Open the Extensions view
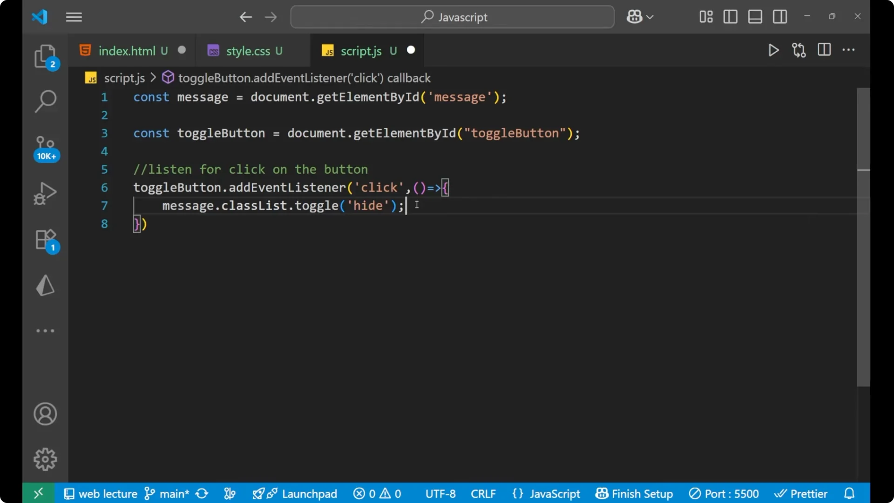894x503 pixels. coord(45,240)
